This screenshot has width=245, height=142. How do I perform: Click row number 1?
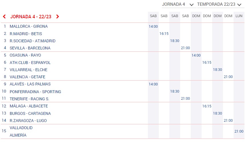tap(5, 27)
